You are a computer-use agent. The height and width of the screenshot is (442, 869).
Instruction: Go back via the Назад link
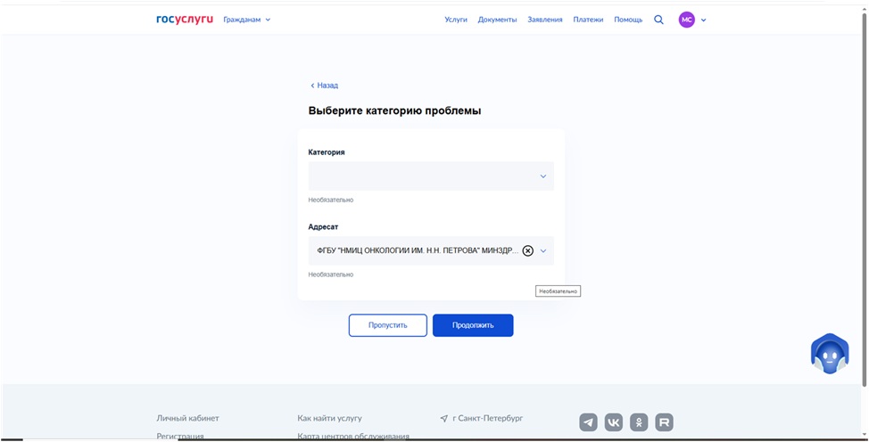325,86
